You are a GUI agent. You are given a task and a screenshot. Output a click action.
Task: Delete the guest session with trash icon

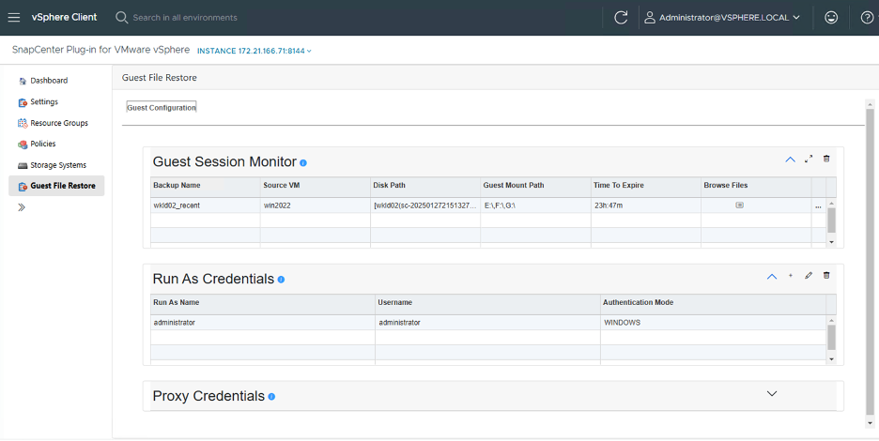tap(826, 160)
